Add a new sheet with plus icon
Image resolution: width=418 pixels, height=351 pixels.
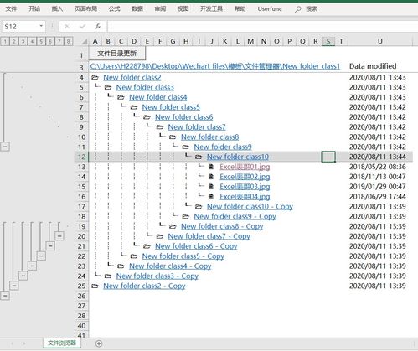(x=99, y=343)
